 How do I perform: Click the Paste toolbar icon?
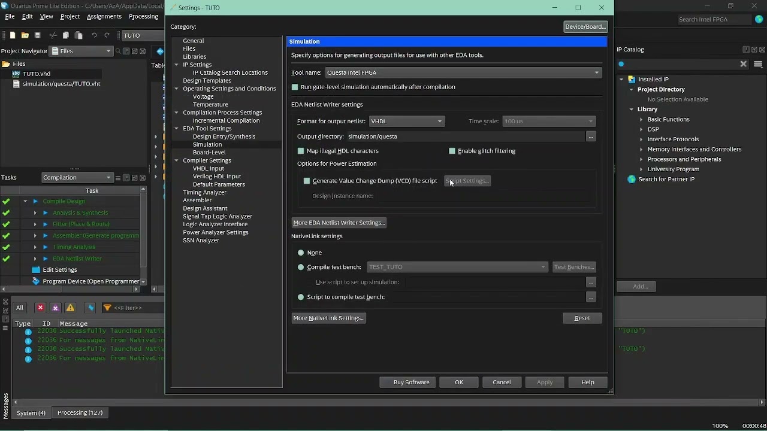pos(78,35)
